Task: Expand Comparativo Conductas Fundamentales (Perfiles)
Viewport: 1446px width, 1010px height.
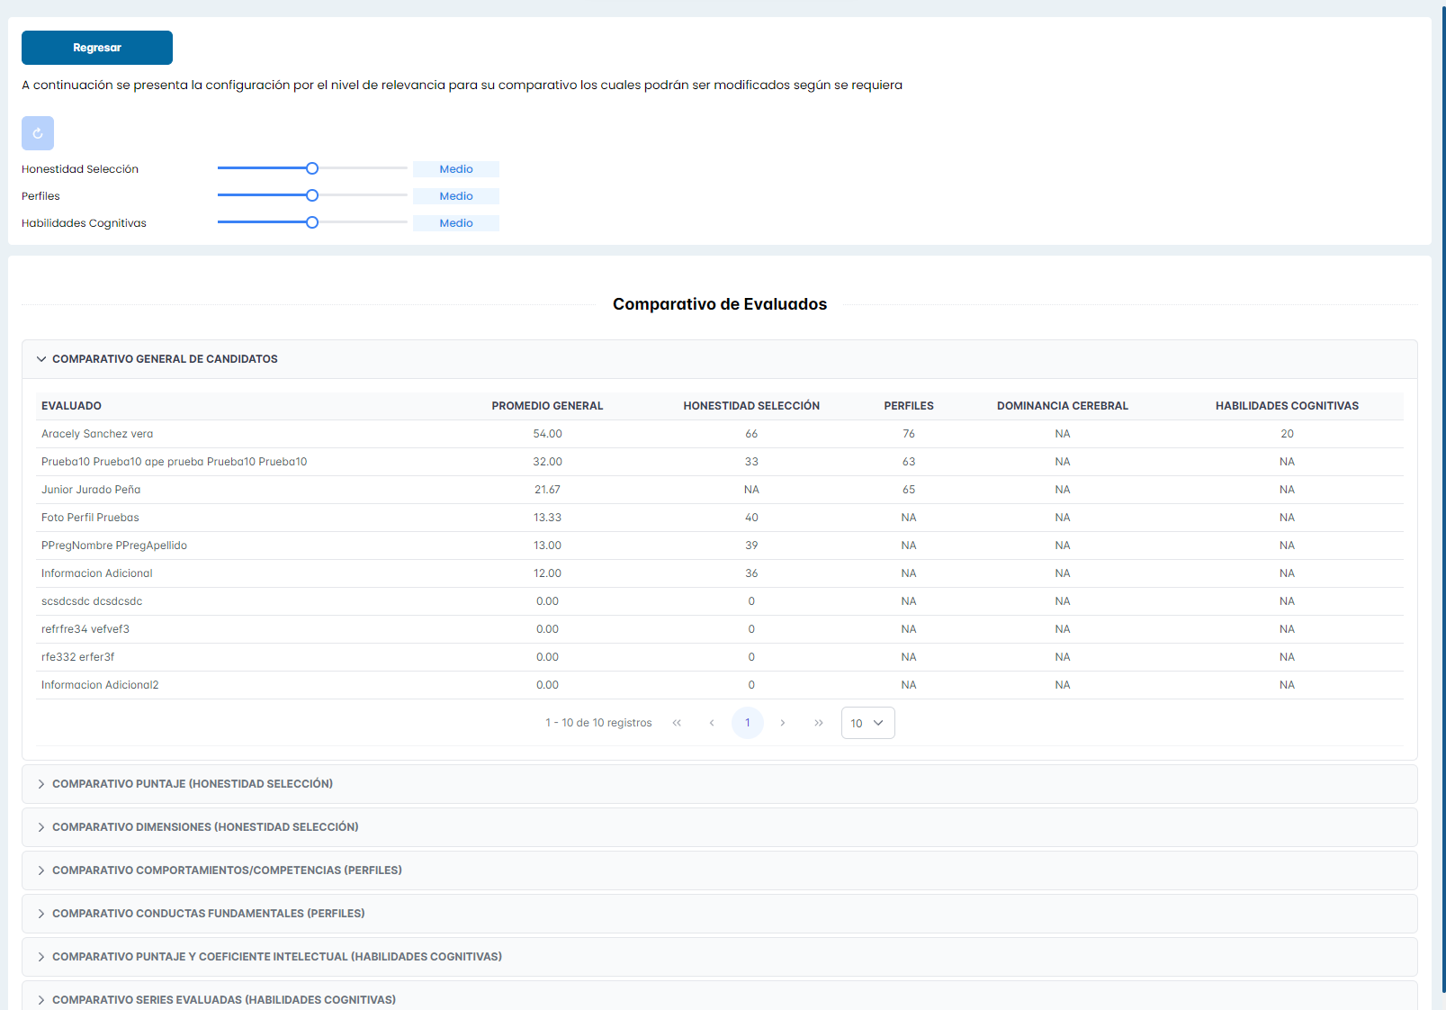Action: [208, 914]
